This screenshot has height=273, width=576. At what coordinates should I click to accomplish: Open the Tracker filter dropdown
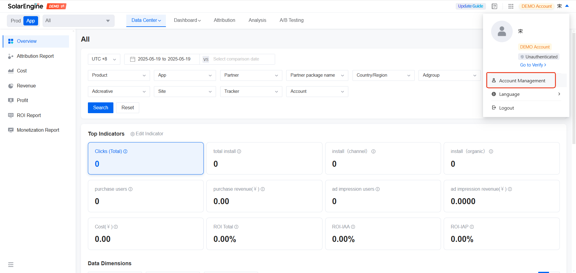[x=251, y=92]
